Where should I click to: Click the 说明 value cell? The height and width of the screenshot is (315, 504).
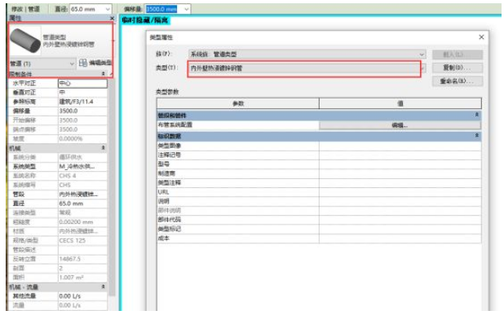400,201
